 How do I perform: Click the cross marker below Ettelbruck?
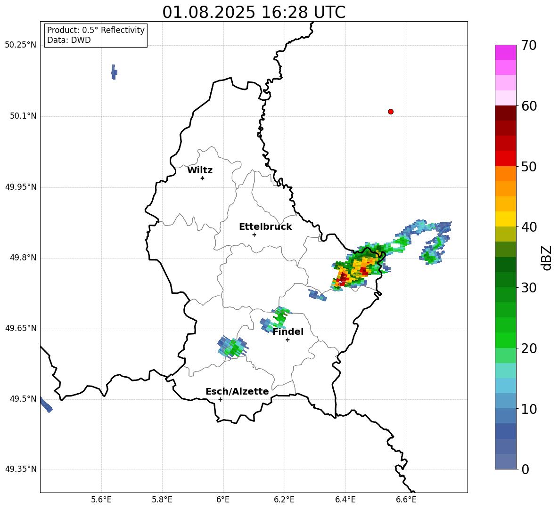coord(254,234)
